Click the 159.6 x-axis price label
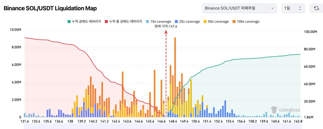The image size is (323, 129). pyautogui.click(x=264, y=121)
